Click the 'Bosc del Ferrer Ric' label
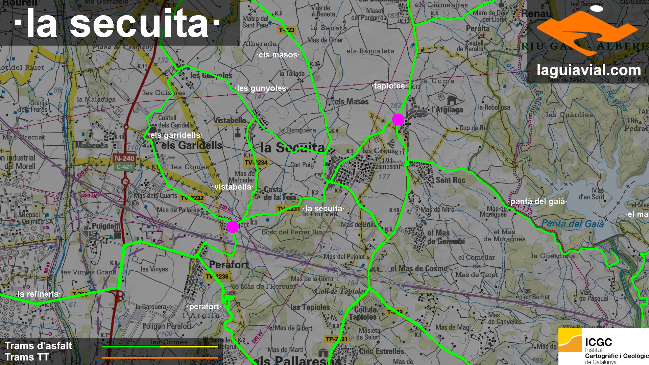Image resolution: width=649 pixels, height=365 pixels. 292,232
